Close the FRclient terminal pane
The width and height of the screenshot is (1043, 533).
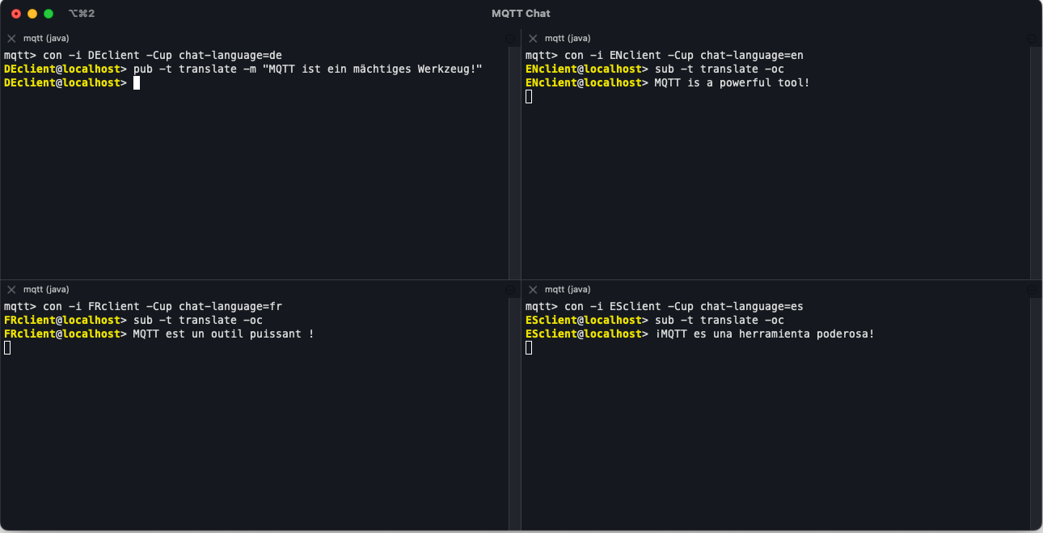(11, 289)
